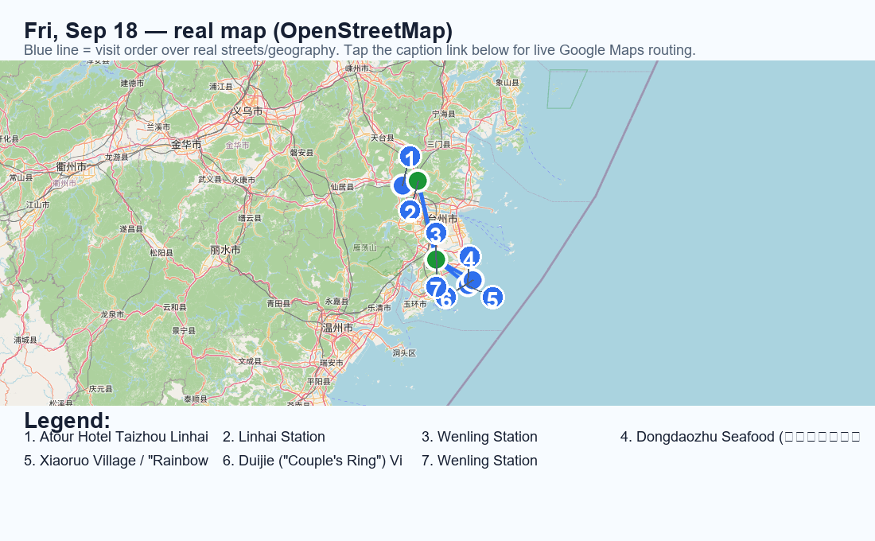The image size is (875, 541).
Task: Select legend entry 7 Wenling Station
Action: (480, 461)
